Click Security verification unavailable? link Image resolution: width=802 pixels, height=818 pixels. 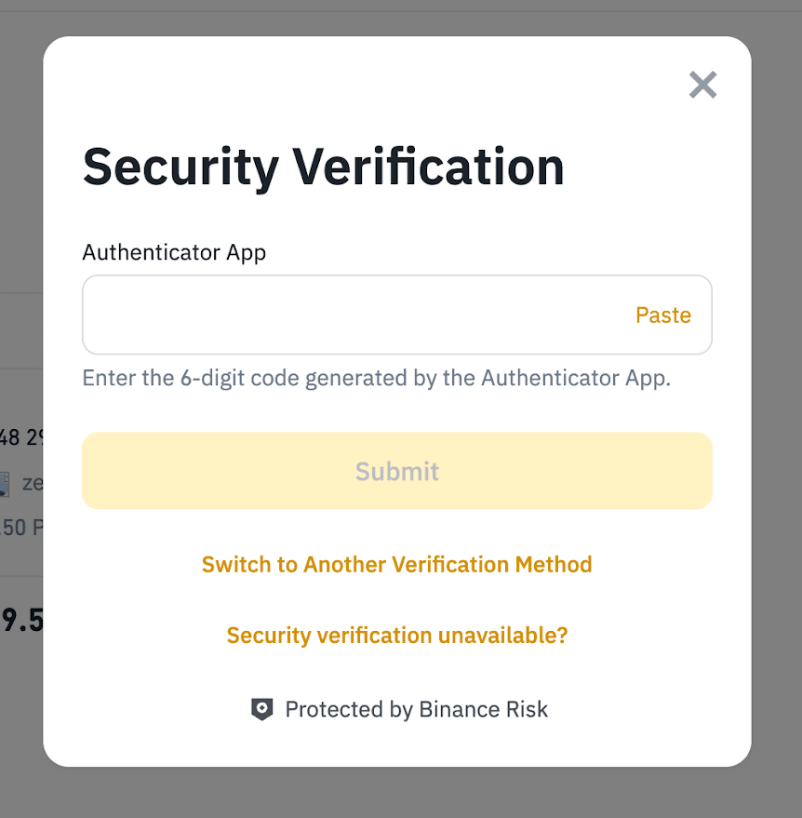click(x=397, y=636)
